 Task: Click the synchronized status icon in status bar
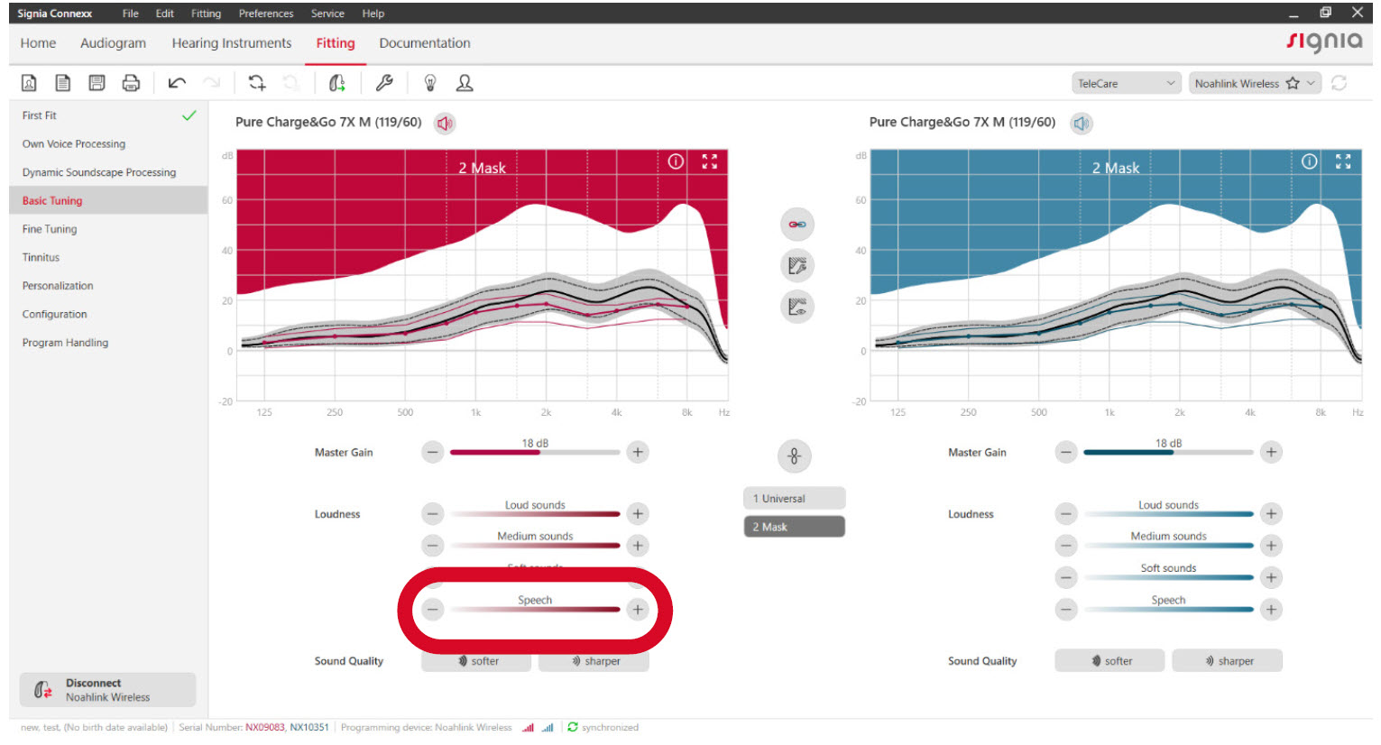click(573, 727)
